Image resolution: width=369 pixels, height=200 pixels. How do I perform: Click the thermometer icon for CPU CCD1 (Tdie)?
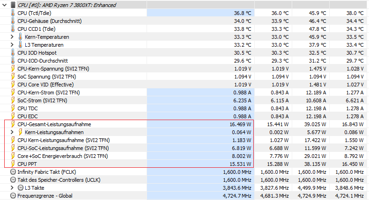click(13, 29)
